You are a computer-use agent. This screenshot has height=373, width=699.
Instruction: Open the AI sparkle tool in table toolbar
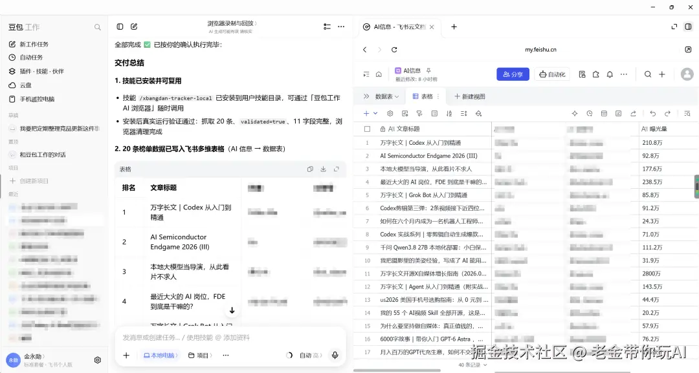(x=575, y=114)
